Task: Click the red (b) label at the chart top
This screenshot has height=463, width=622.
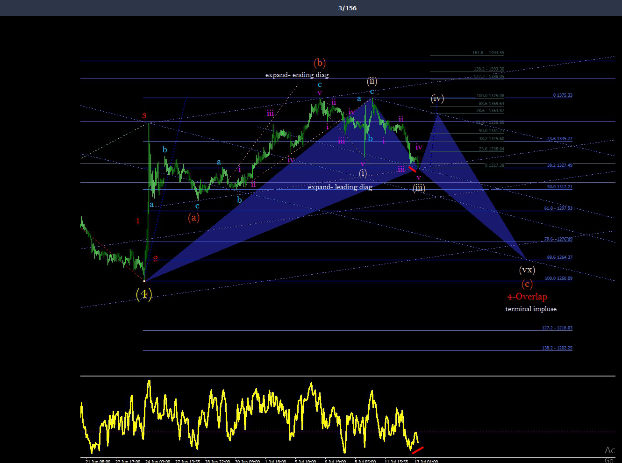Action: (320, 63)
